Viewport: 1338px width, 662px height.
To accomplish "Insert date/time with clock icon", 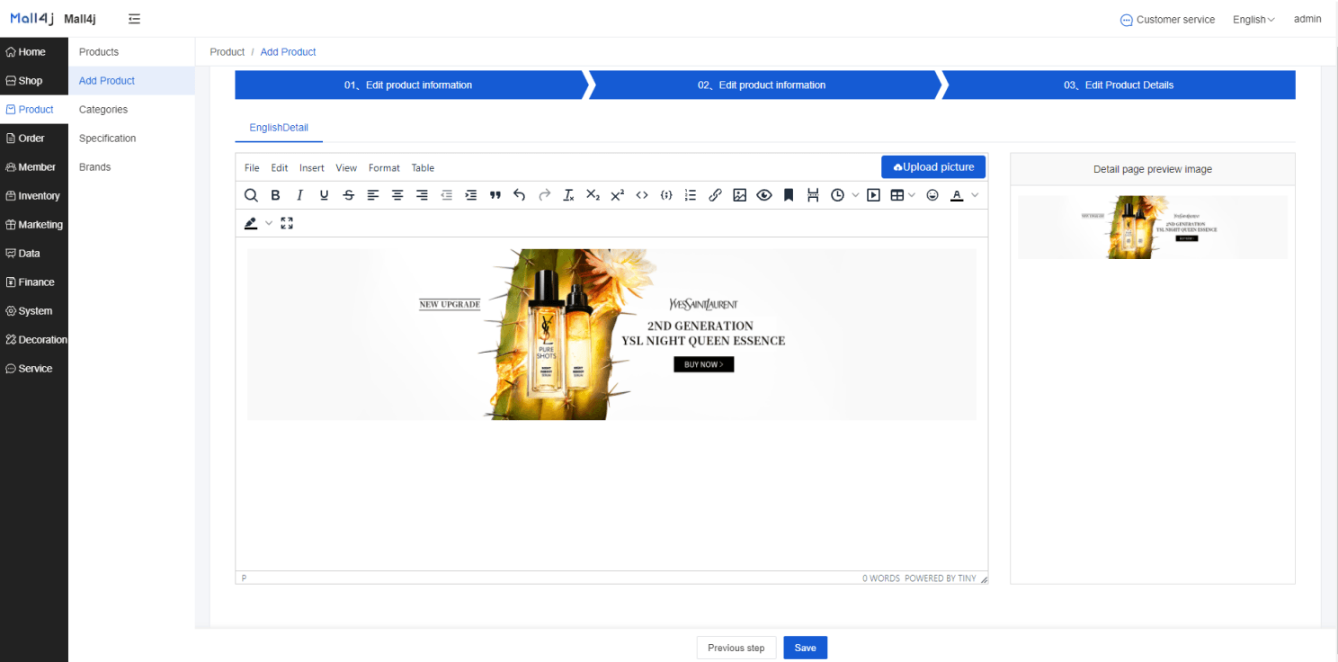I will tap(838, 195).
